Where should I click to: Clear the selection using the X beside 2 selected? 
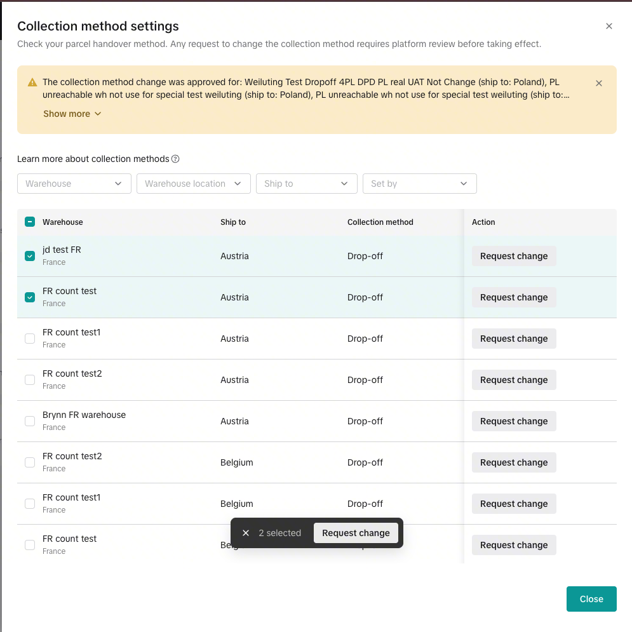click(245, 533)
